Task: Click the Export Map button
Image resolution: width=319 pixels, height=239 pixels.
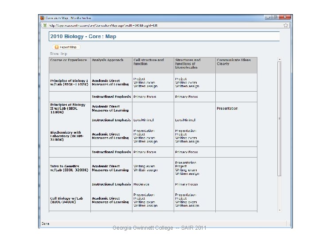Action: [x=66, y=47]
